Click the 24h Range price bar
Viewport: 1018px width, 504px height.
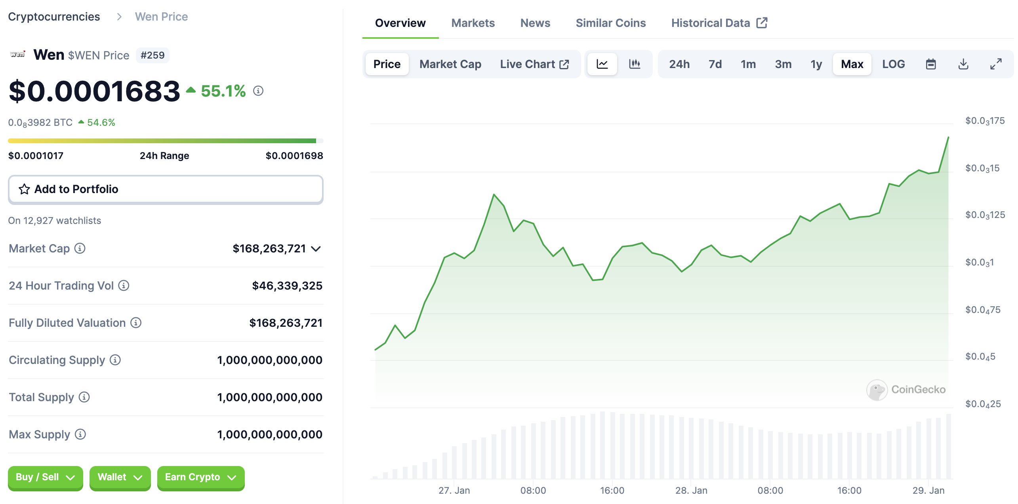(x=166, y=141)
